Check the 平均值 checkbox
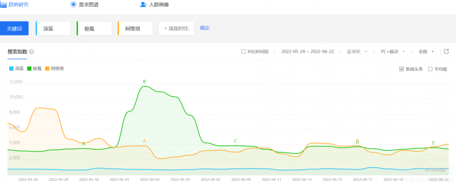This screenshot has width=456, height=185. point(430,69)
